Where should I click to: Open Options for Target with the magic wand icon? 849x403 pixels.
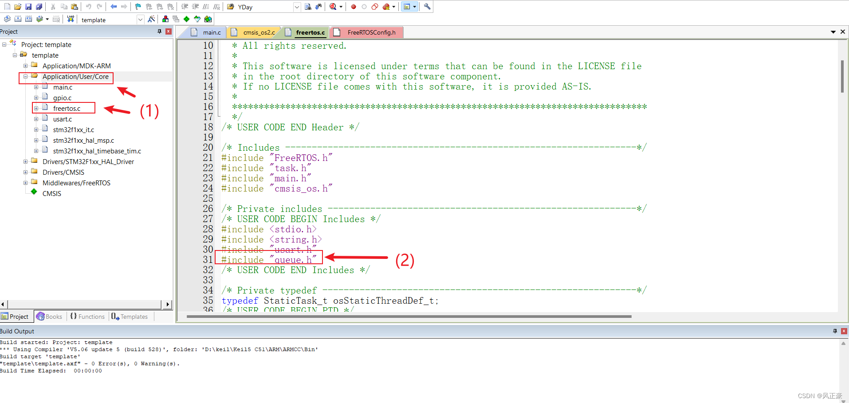(x=151, y=19)
